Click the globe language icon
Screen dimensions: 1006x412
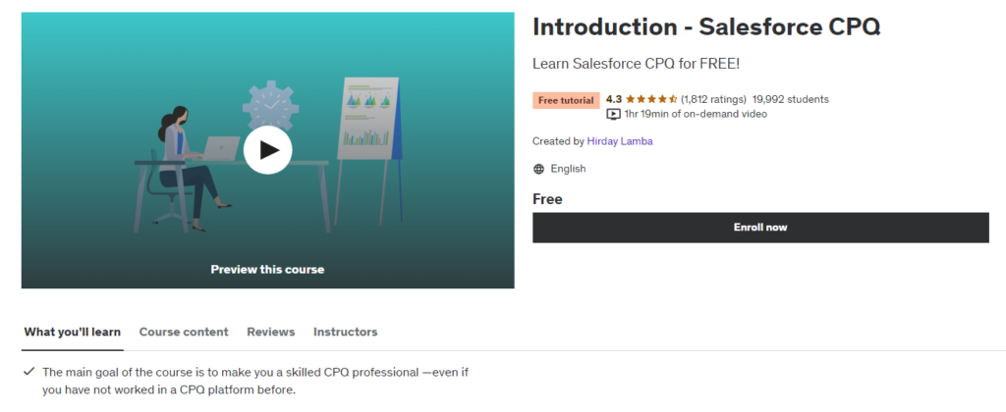click(x=538, y=169)
